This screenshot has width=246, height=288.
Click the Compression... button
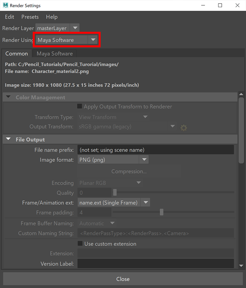pos(129,171)
